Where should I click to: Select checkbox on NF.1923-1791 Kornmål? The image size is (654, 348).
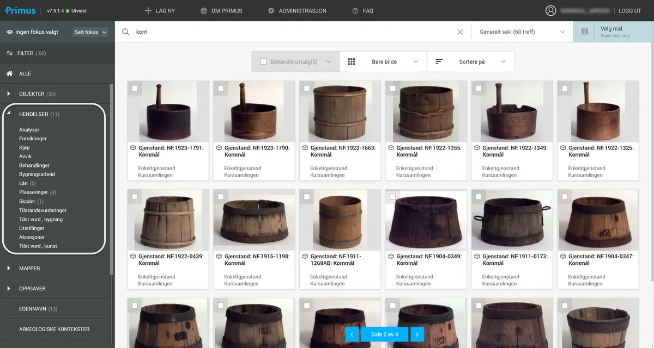135,88
